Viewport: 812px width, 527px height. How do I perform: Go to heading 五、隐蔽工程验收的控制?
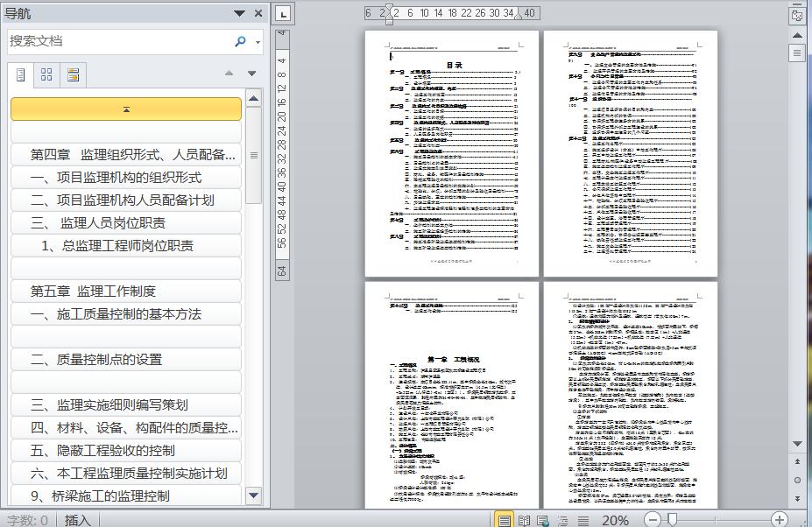pyautogui.click(x=126, y=451)
